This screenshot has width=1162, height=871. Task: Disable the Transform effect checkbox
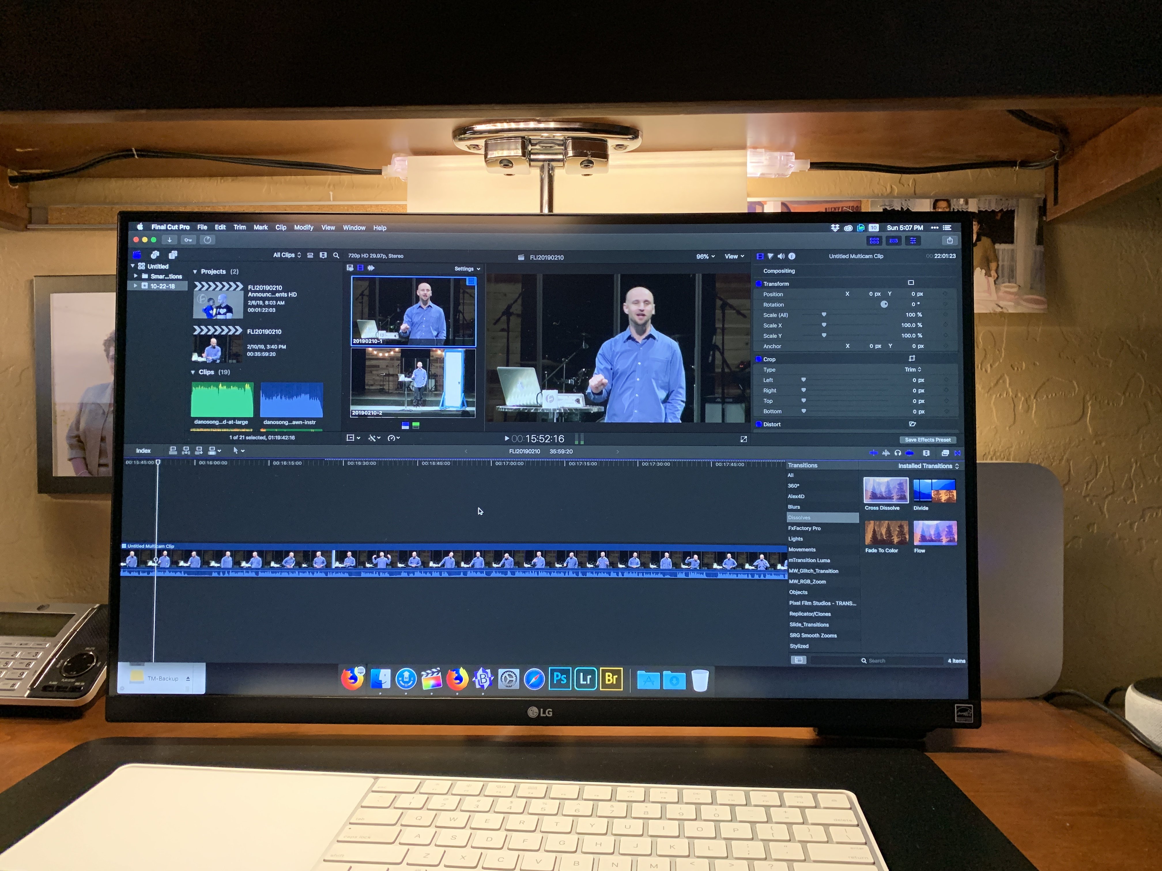(x=759, y=283)
